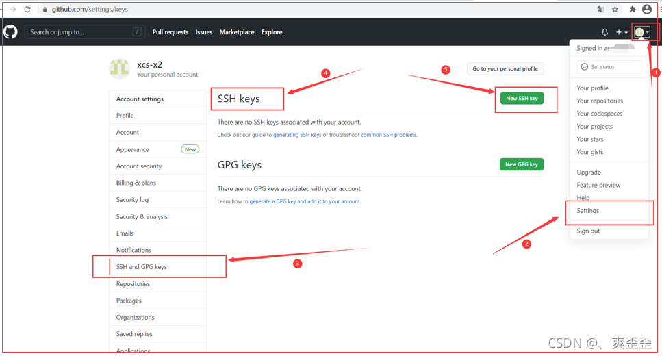Choose Settings from user menu

[609, 211]
